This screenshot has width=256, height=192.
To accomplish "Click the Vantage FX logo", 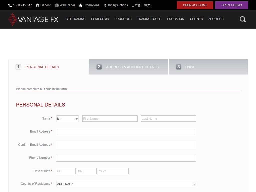I will point(33,19).
